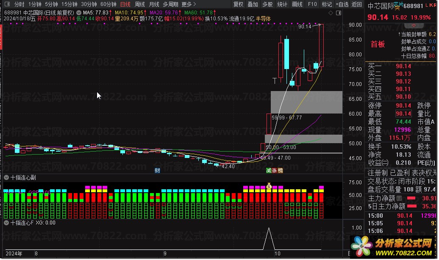Click the 买一 price 90.14
The image size is (439, 260).
click(403, 66)
